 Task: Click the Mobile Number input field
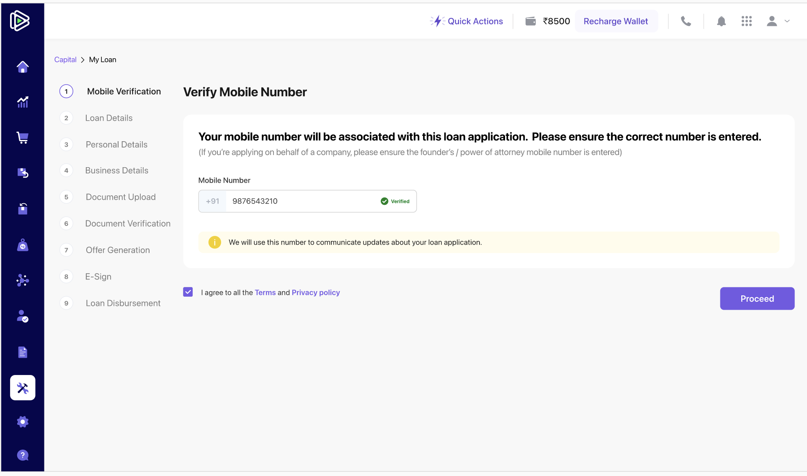pos(302,201)
